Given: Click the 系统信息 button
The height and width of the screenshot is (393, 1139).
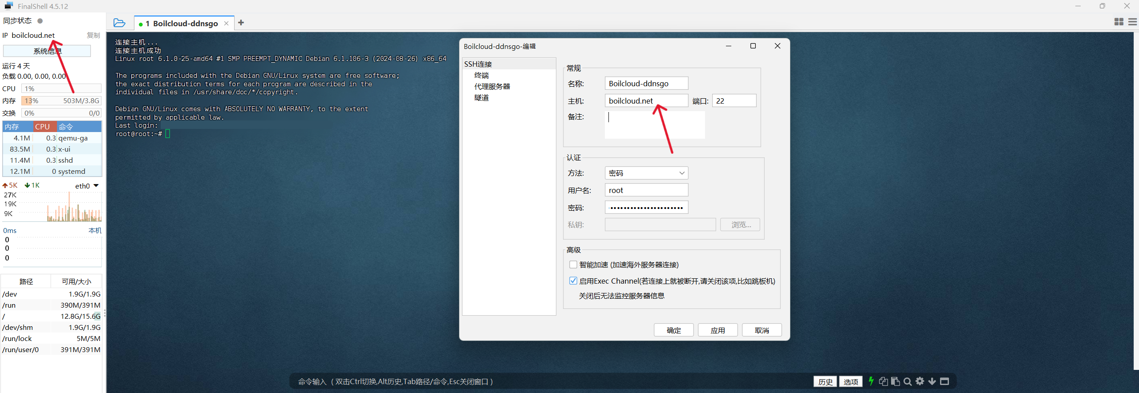Looking at the screenshot, I should coord(47,51).
